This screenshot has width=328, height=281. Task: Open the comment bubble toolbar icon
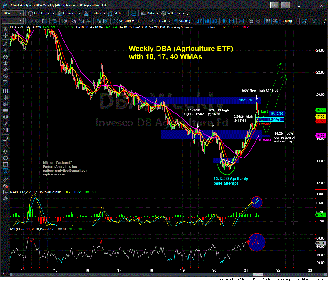[x=314, y=21]
